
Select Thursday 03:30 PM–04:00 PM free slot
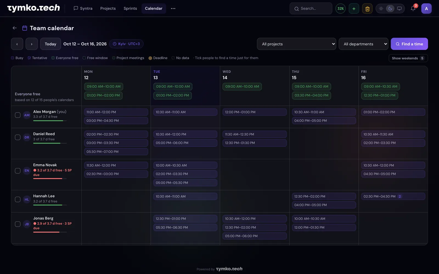(x=311, y=95)
